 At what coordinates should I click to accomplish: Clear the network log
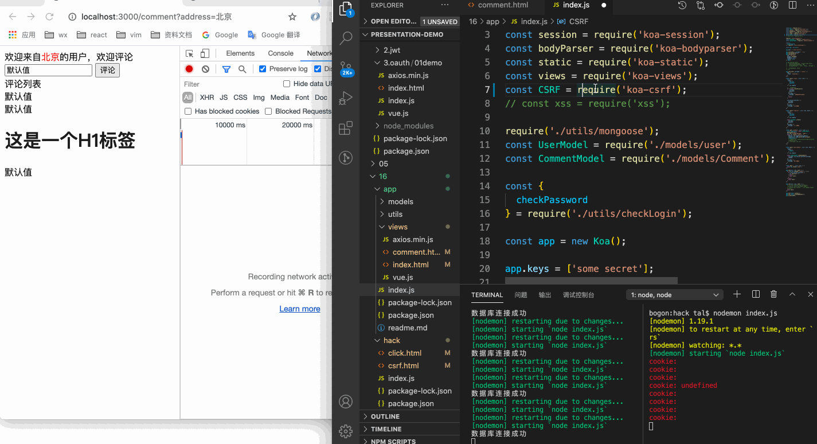tap(205, 69)
